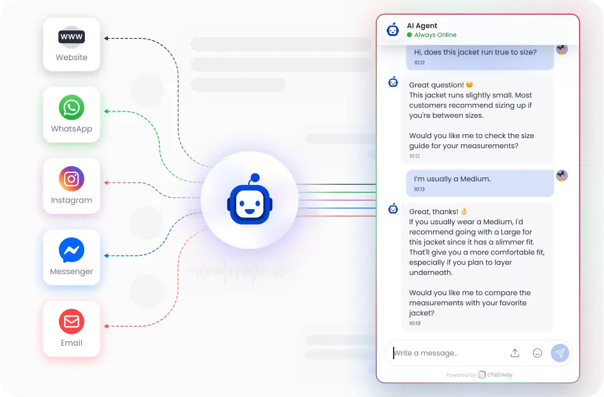
Task: Open the emoji picker icon
Action: click(x=538, y=353)
